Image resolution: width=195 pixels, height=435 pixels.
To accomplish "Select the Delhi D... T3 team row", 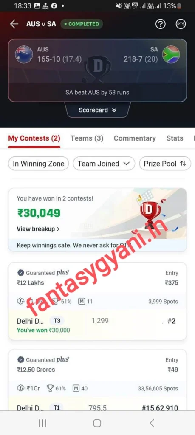I will point(97,325).
